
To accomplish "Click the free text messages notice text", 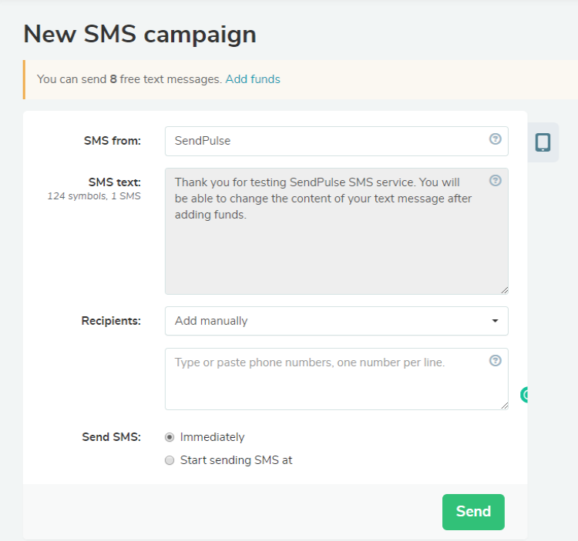I will click(129, 79).
